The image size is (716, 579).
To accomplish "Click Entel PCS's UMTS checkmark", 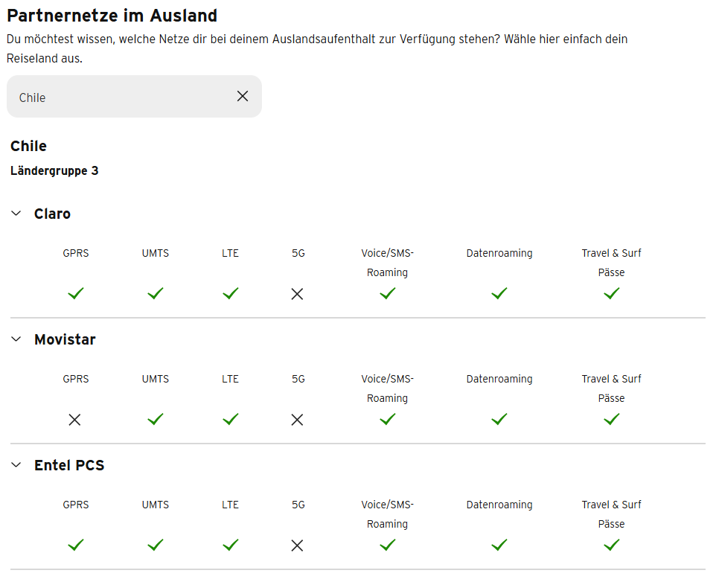I will point(156,546).
